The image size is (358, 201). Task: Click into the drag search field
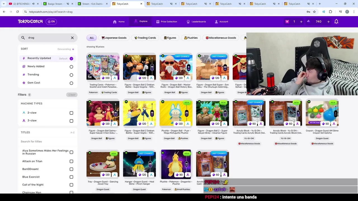[48, 38]
